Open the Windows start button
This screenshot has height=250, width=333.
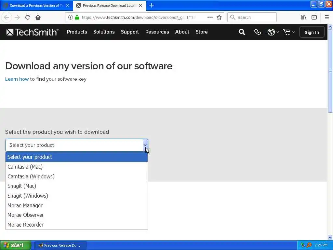point(15,245)
